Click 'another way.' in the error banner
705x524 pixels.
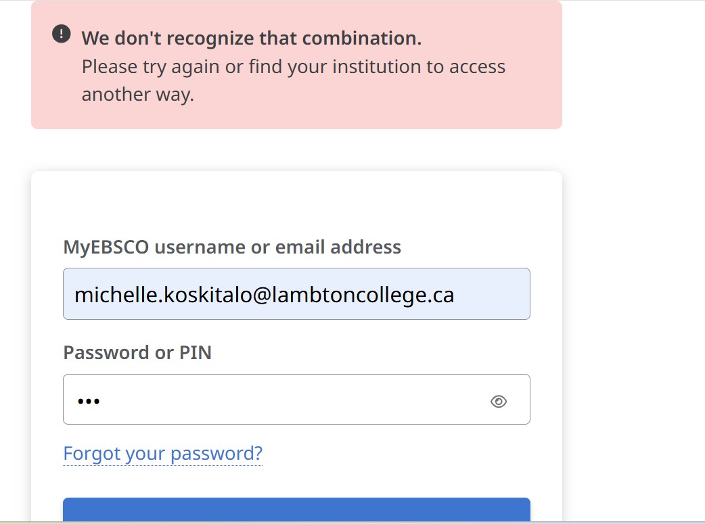[x=138, y=95]
